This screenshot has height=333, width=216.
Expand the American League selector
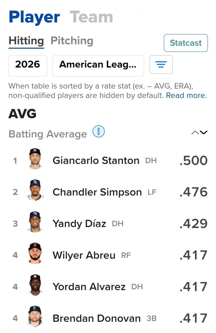[x=98, y=65]
